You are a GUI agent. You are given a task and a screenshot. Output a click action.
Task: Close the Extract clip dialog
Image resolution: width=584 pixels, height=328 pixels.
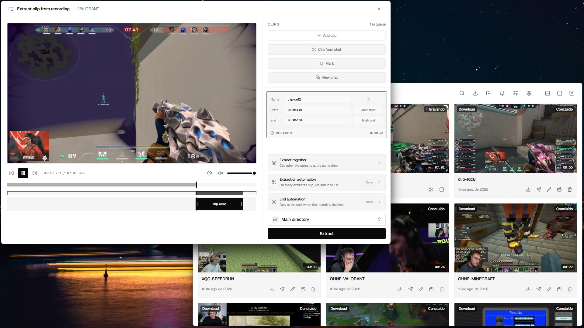click(x=379, y=9)
